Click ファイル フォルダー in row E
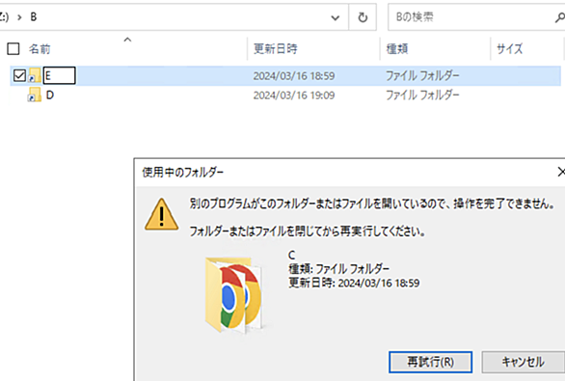Viewport: 565px width, 381px height. click(422, 75)
